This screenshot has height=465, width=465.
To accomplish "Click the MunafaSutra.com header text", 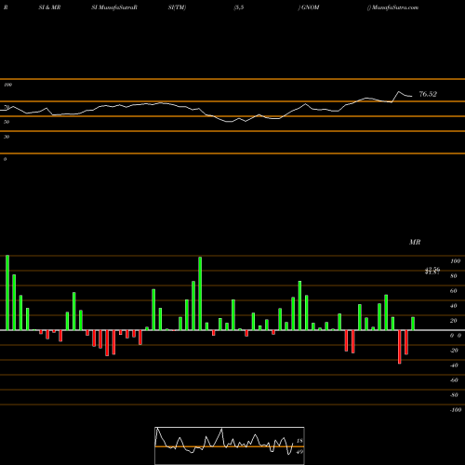I will [x=394, y=7].
